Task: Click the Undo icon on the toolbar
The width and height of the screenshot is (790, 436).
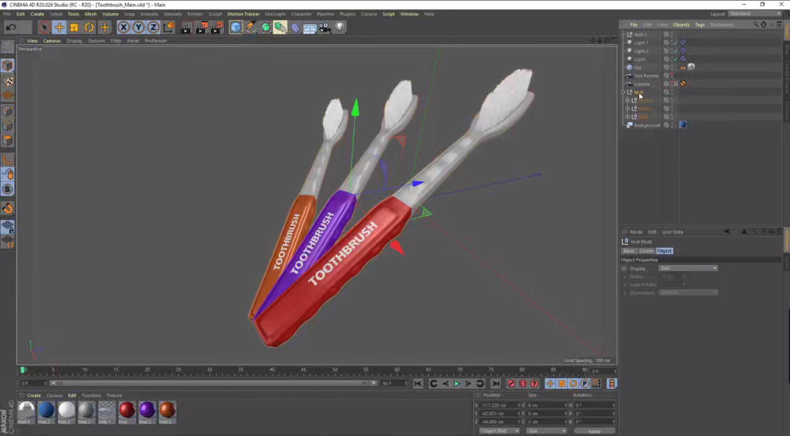Action: tap(10, 27)
